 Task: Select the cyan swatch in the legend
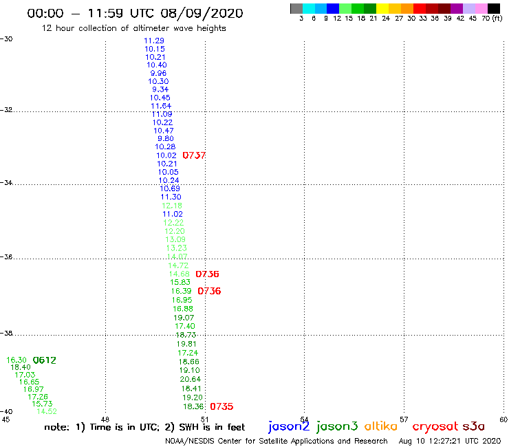click(x=309, y=8)
